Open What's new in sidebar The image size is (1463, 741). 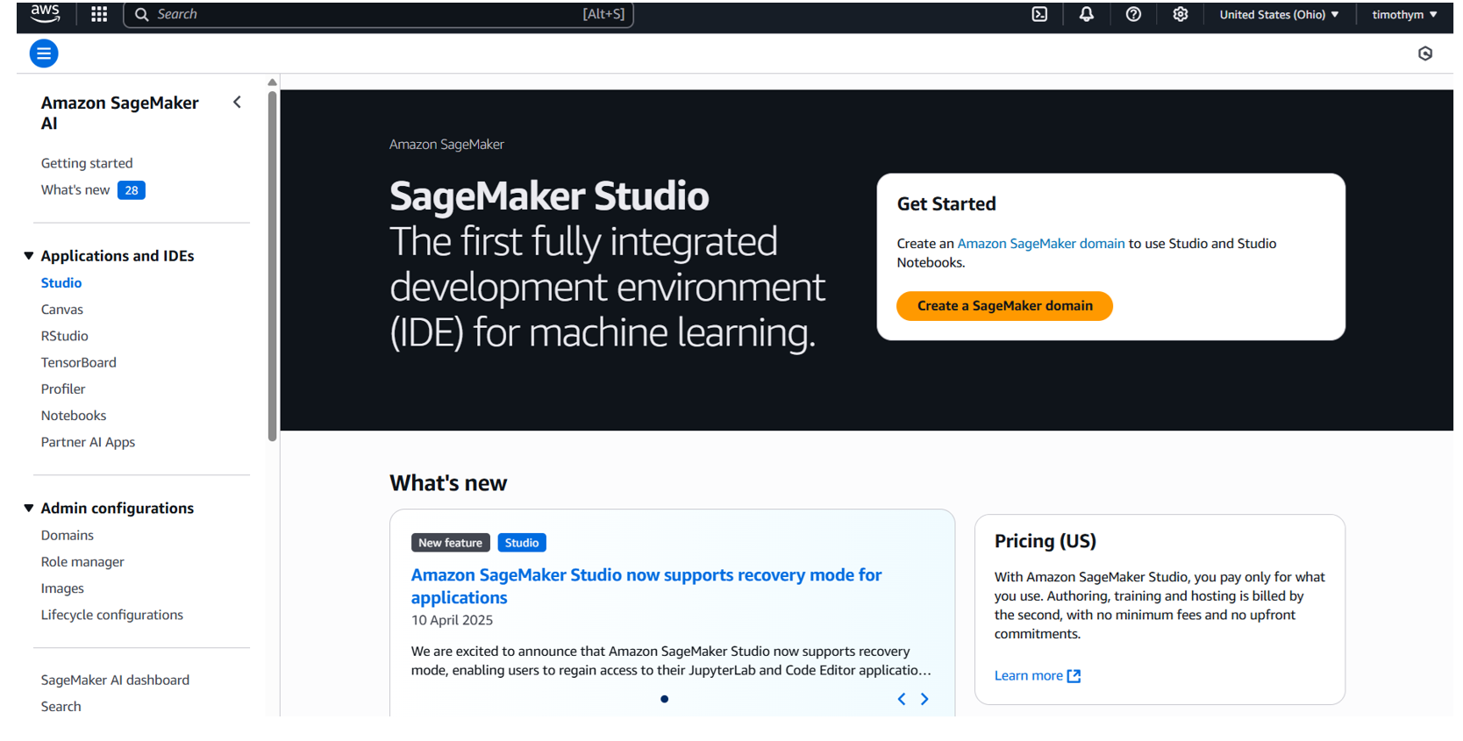click(75, 190)
